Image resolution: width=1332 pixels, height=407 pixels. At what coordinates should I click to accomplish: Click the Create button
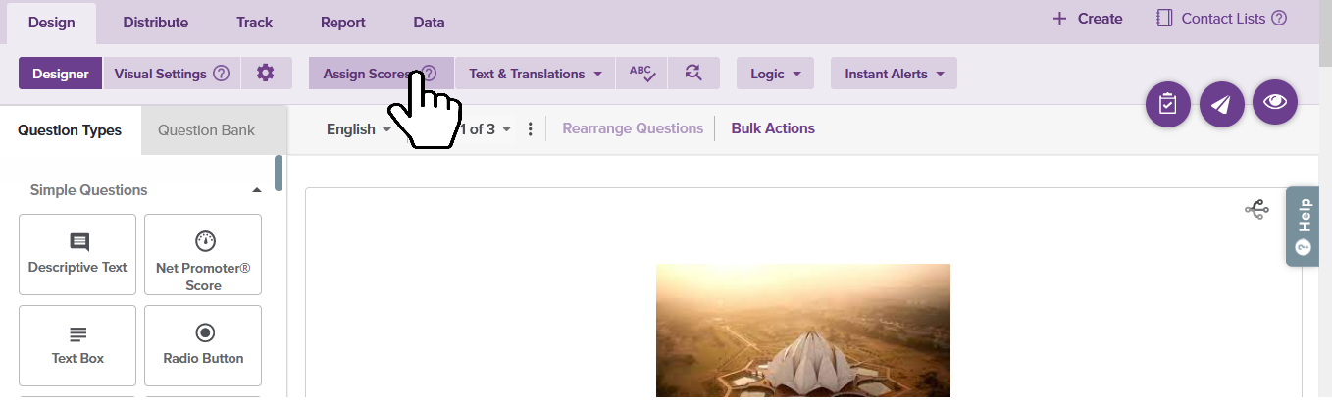click(x=1088, y=19)
